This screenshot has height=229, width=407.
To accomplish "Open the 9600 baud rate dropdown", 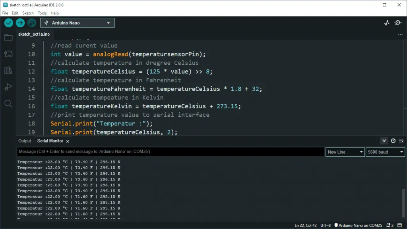I will (x=385, y=152).
